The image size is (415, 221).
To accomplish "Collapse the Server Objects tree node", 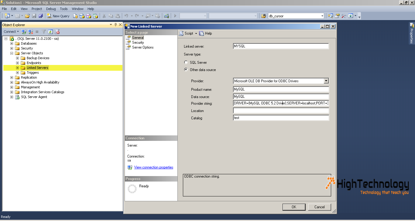I will 12,53.
